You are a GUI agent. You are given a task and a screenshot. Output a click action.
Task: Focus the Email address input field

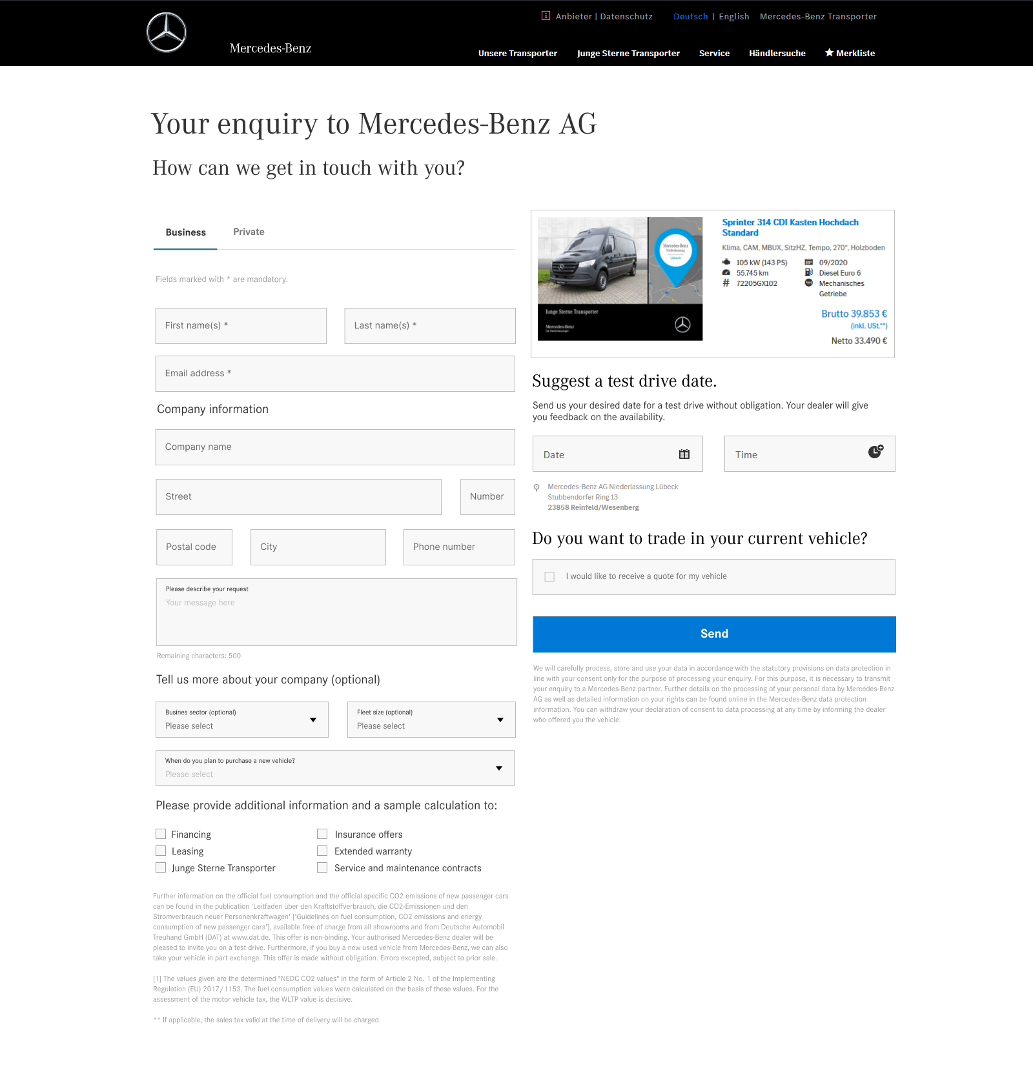coord(335,374)
